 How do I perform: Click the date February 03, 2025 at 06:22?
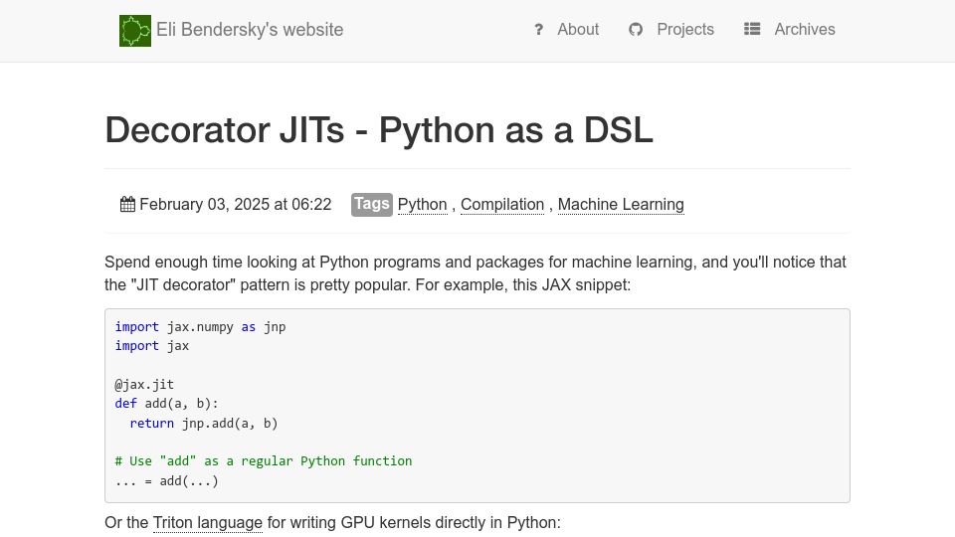(235, 204)
